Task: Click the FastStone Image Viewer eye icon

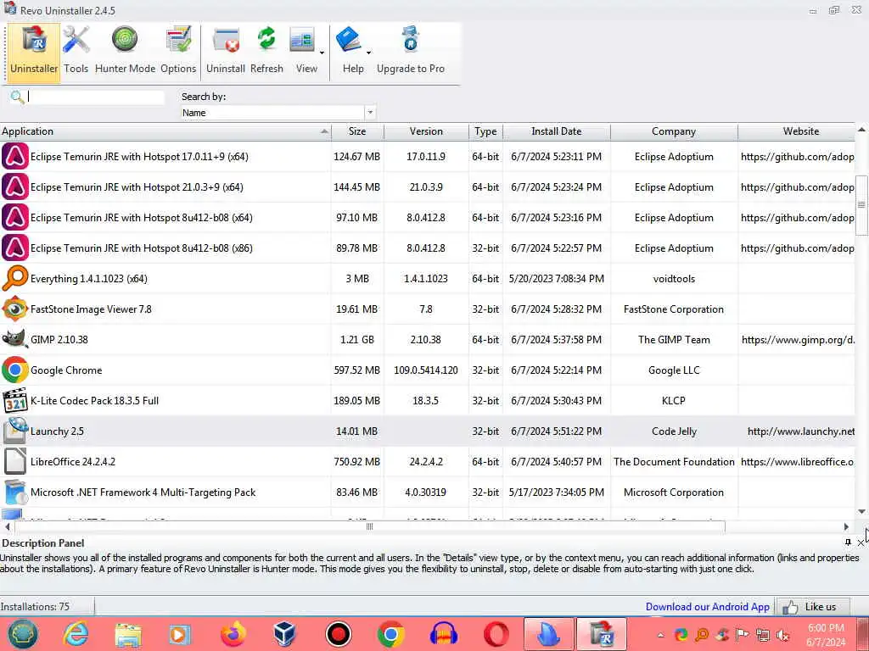Action: tap(15, 309)
